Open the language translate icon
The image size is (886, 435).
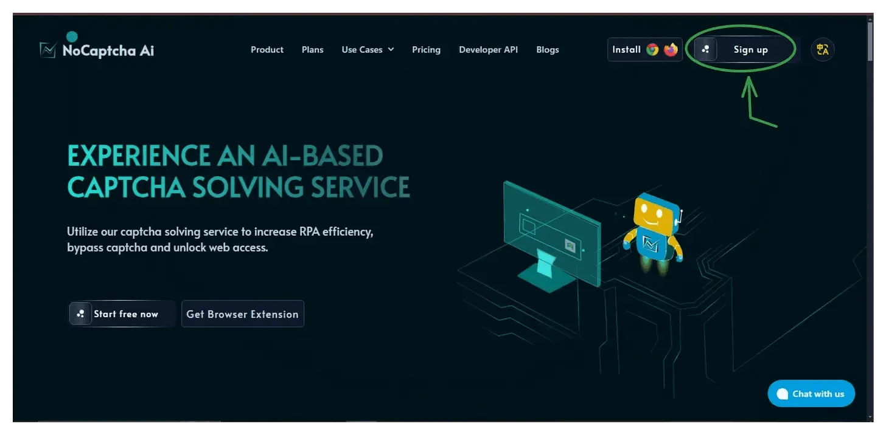pos(823,50)
